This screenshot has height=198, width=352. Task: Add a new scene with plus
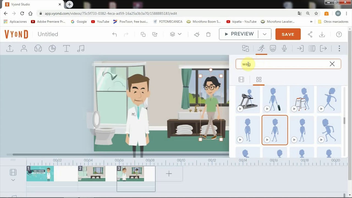pyautogui.click(x=169, y=174)
